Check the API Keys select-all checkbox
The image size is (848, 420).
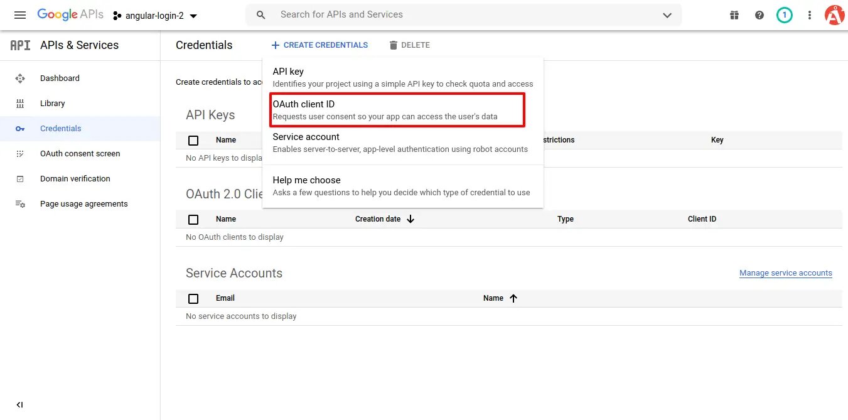(193, 141)
